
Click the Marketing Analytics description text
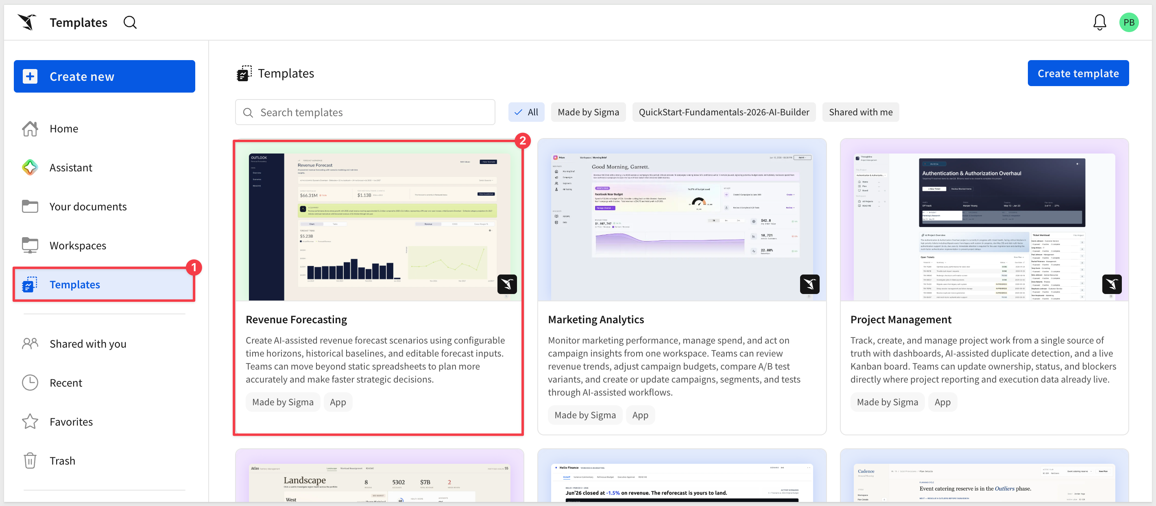click(674, 366)
